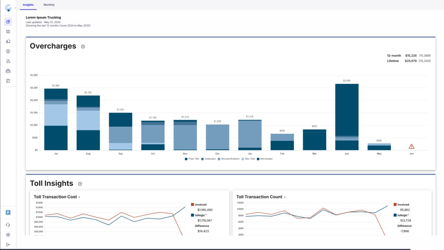Open the headset support button
Viewport: 444px width, 250px height.
pyautogui.click(x=8, y=225)
